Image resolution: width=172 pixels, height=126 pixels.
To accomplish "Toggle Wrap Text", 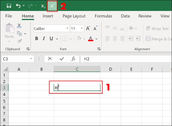I will click(x=157, y=28).
